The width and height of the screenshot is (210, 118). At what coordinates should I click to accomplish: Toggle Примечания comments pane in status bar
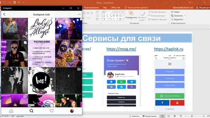pyautogui.click(x=149, y=116)
